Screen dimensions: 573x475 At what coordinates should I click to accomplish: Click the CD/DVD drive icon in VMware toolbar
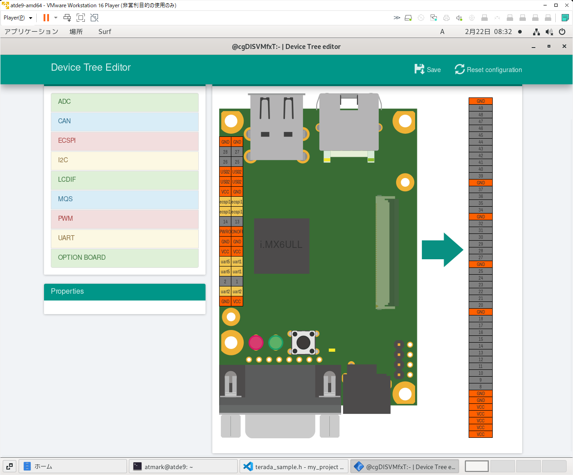pyautogui.click(x=421, y=18)
